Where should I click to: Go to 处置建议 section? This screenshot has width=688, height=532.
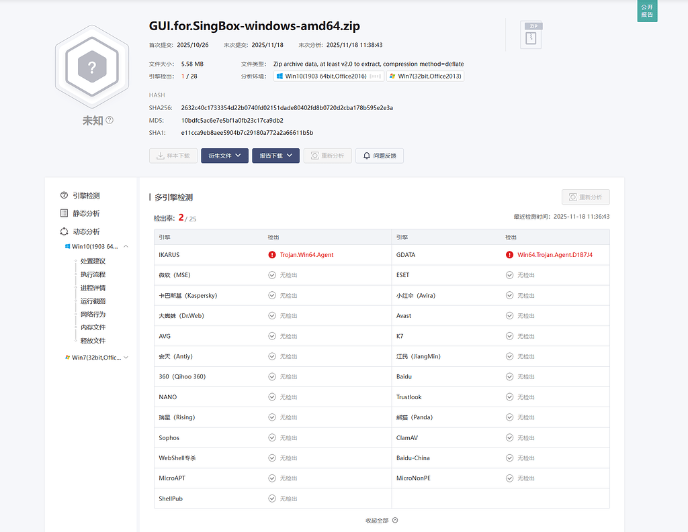pos(93,261)
